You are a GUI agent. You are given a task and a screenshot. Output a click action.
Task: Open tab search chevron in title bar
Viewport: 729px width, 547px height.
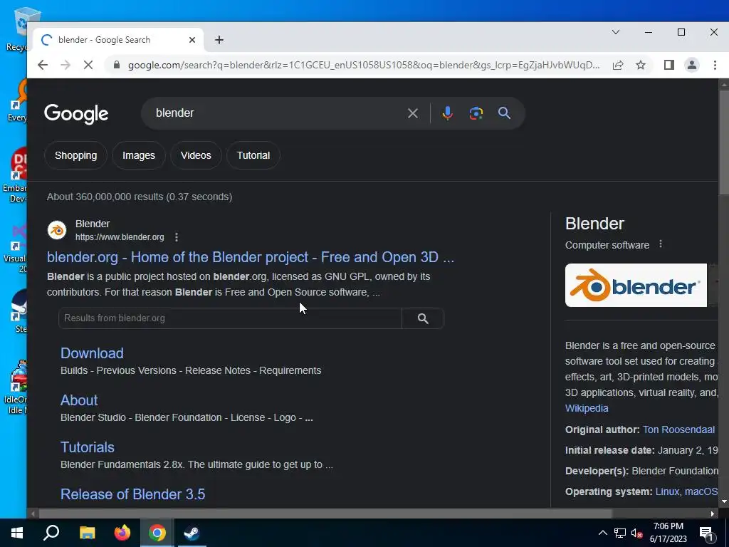(x=616, y=32)
